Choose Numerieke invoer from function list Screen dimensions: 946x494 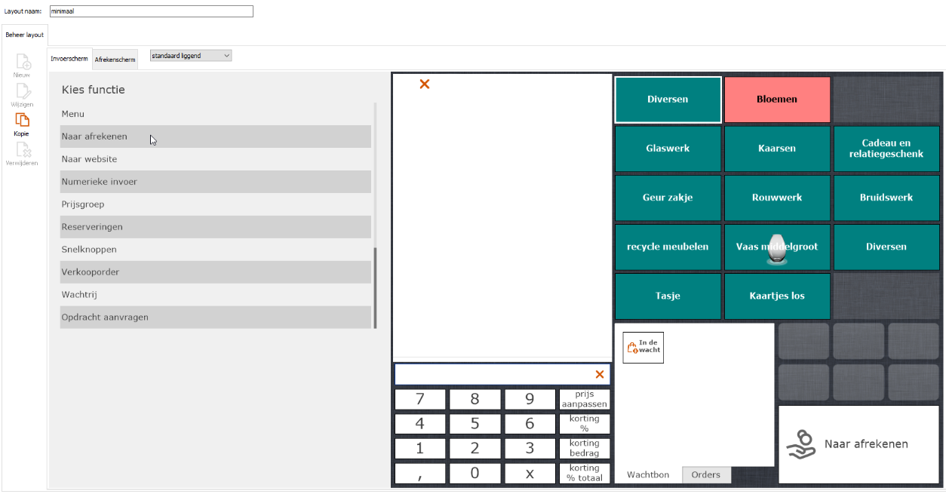(216, 182)
